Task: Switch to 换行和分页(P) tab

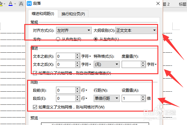Action: (x=73, y=14)
